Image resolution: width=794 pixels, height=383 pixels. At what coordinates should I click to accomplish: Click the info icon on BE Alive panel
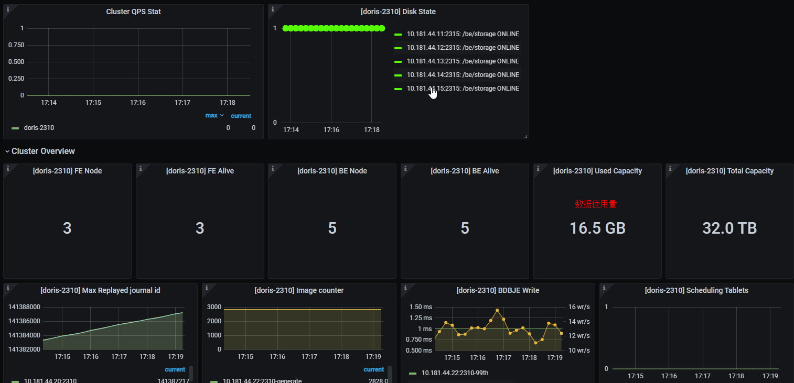(x=405, y=168)
